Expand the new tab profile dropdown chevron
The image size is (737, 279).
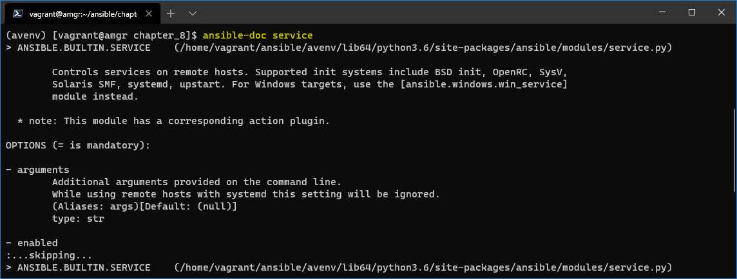tap(192, 14)
